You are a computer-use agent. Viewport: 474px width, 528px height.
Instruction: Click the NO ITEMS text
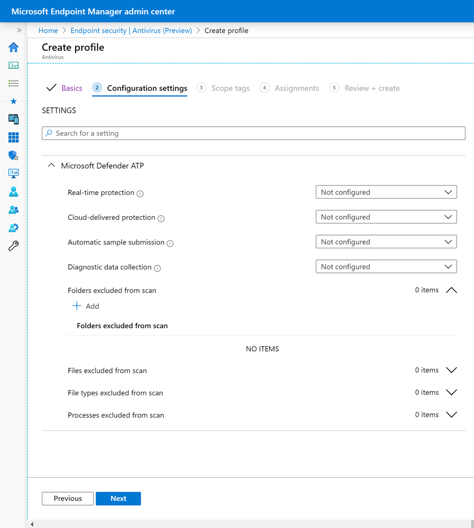point(262,349)
